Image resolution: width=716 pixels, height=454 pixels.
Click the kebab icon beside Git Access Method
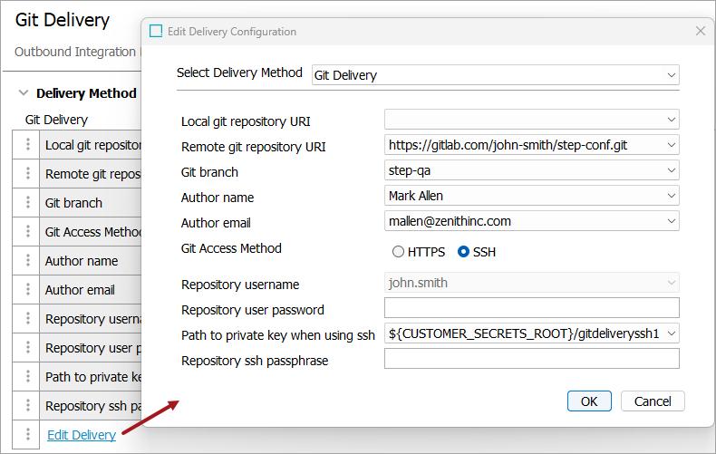click(x=28, y=232)
